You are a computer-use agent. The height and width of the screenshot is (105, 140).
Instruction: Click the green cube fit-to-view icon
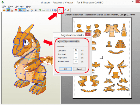click(40, 10)
